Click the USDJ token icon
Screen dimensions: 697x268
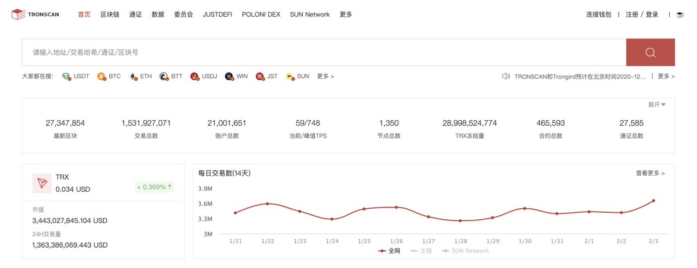coord(195,76)
